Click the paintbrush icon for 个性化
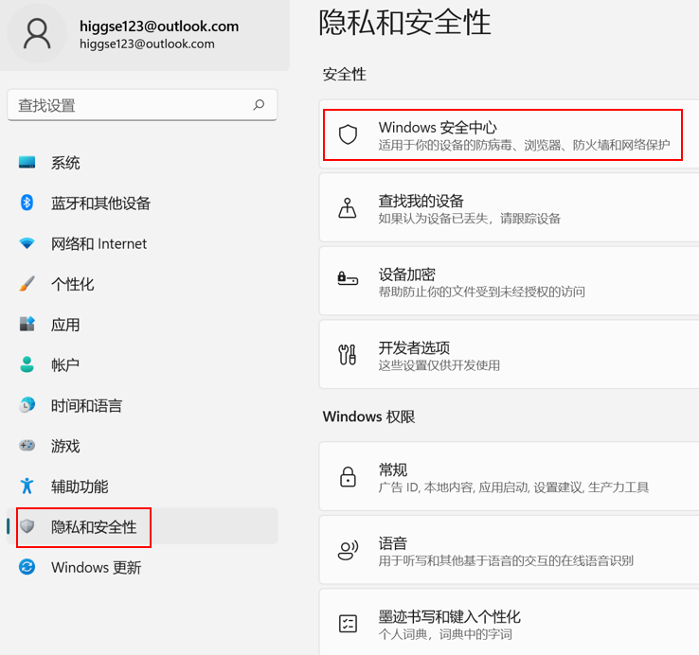Image resolution: width=699 pixels, height=655 pixels. coord(27,284)
